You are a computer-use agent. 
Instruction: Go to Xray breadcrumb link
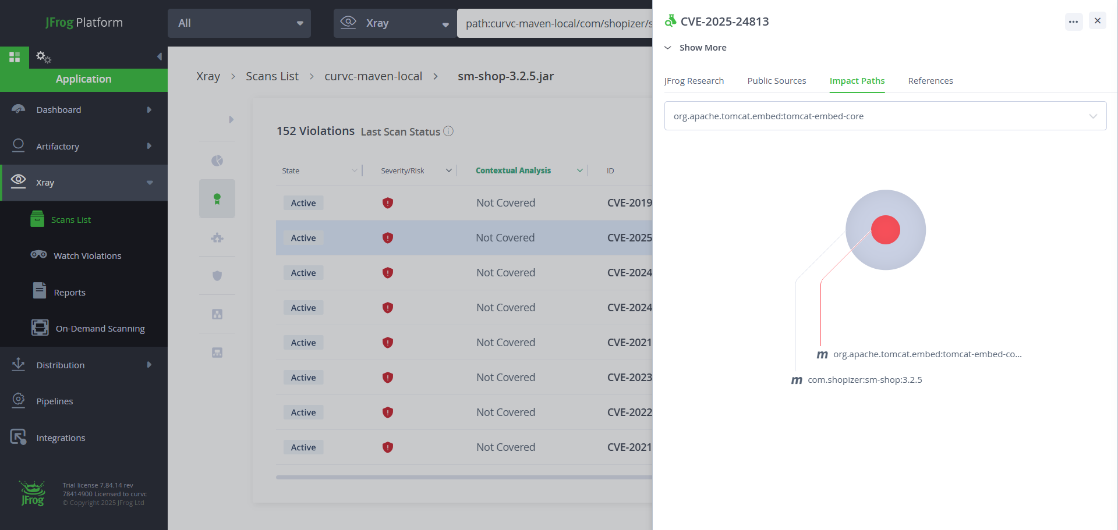click(x=208, y=76)
